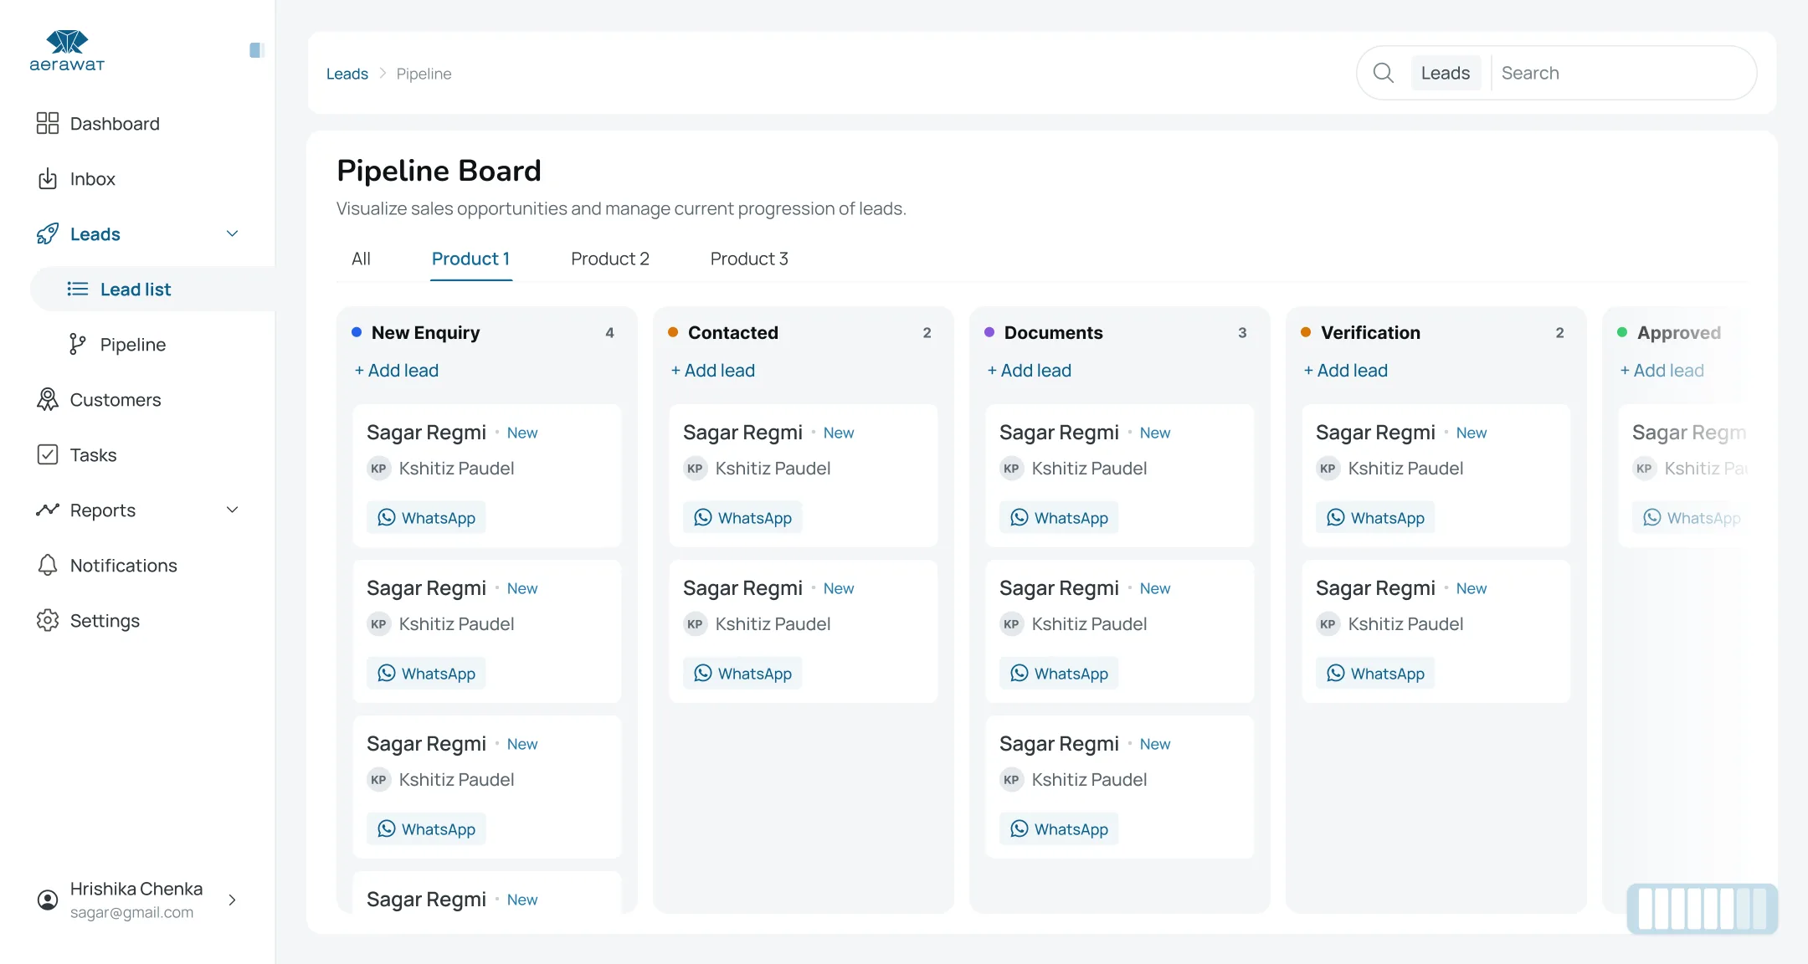The height and width of the screenshot is (964, 1808).
Task: Click WhatsApp on second Contacted card
Action: coord(742,673)
